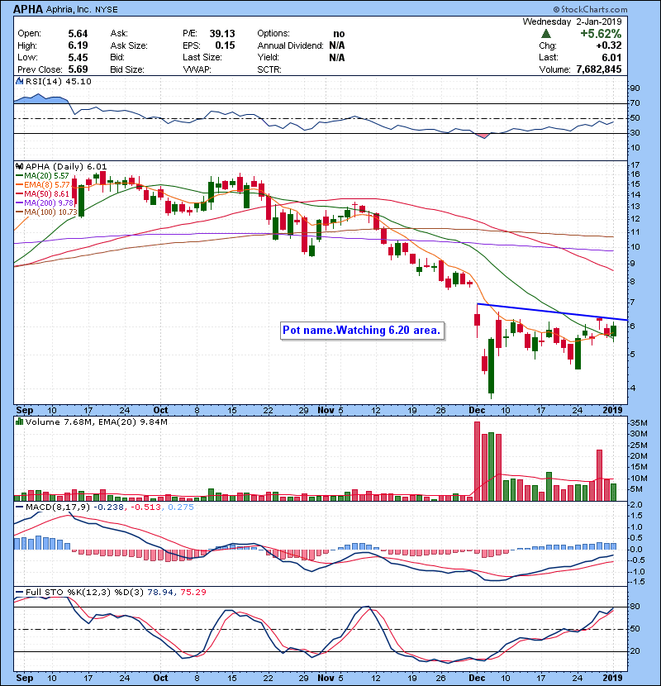Click the Annual Dividend label
The image size is (661, 686).
coord(291,45)
